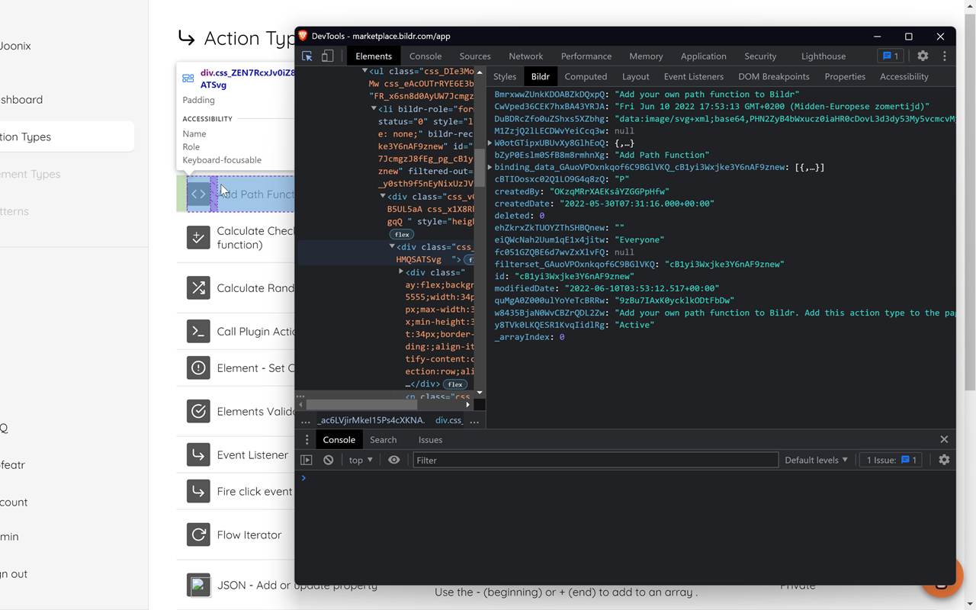The image size is (976, 610).
Task: Open the DevTools settings gear
Action: [923, 56]
